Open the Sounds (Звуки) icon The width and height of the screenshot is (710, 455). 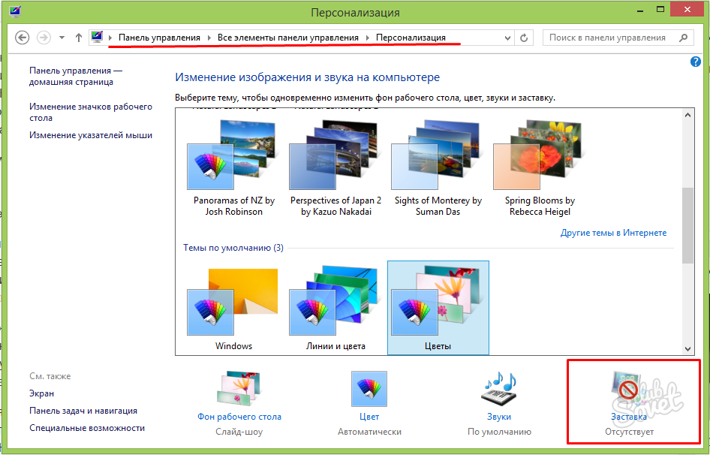click(498, 392)
